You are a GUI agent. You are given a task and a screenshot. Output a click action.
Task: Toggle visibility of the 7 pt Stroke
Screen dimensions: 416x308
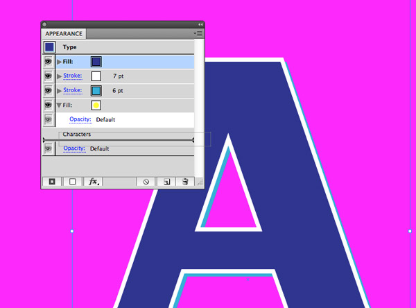tap(49, 76)
